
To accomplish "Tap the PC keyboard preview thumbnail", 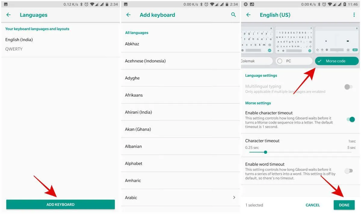I will 294,40.
